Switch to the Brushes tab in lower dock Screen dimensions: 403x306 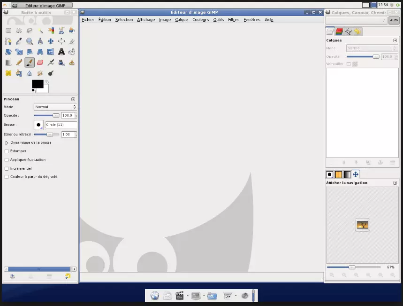tap(329, 174)
